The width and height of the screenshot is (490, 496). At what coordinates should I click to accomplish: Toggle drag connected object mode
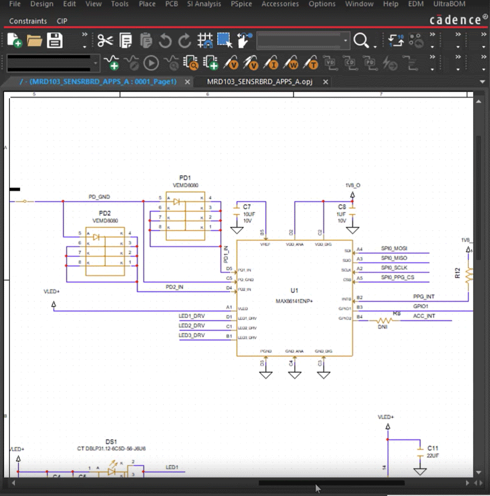click(245, 41)
